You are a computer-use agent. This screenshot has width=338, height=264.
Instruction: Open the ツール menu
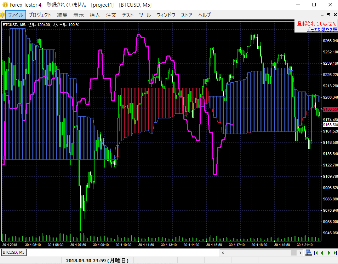(x=145, y=15)
